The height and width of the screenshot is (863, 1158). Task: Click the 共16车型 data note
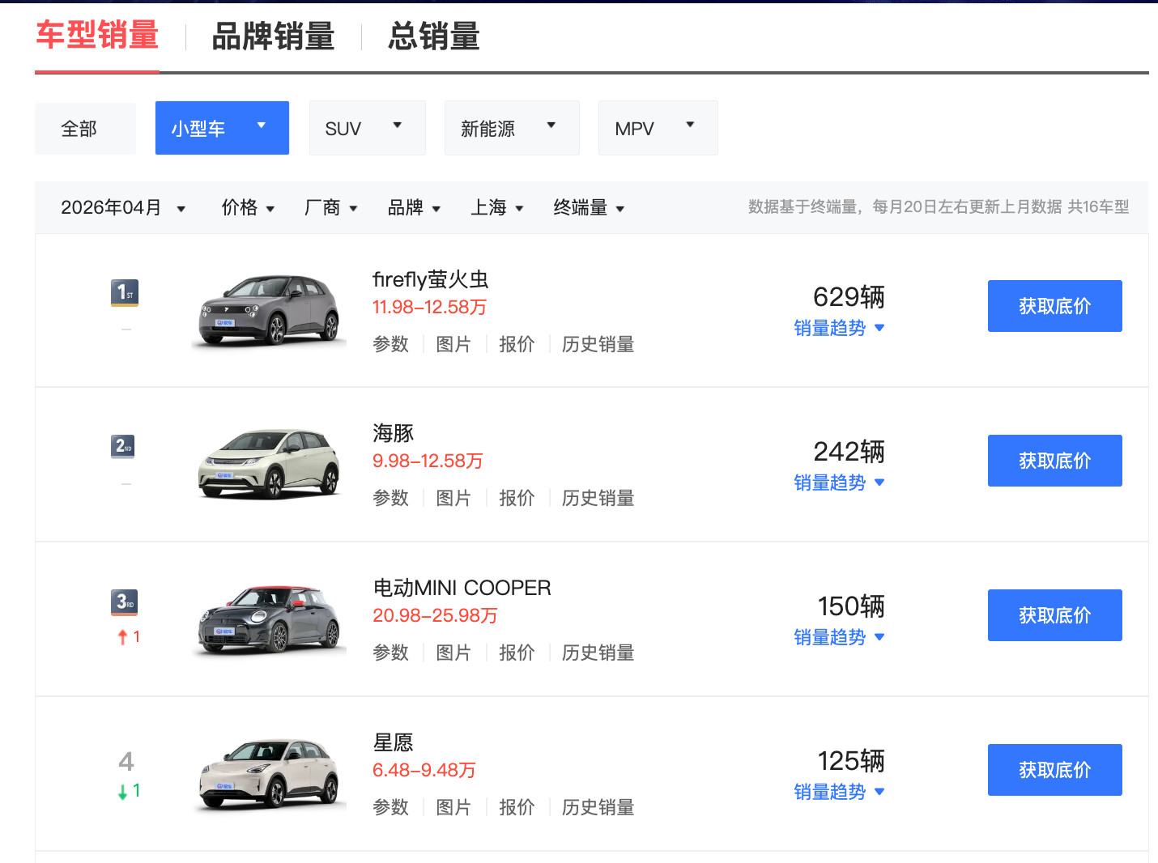tap(1098, 207)
